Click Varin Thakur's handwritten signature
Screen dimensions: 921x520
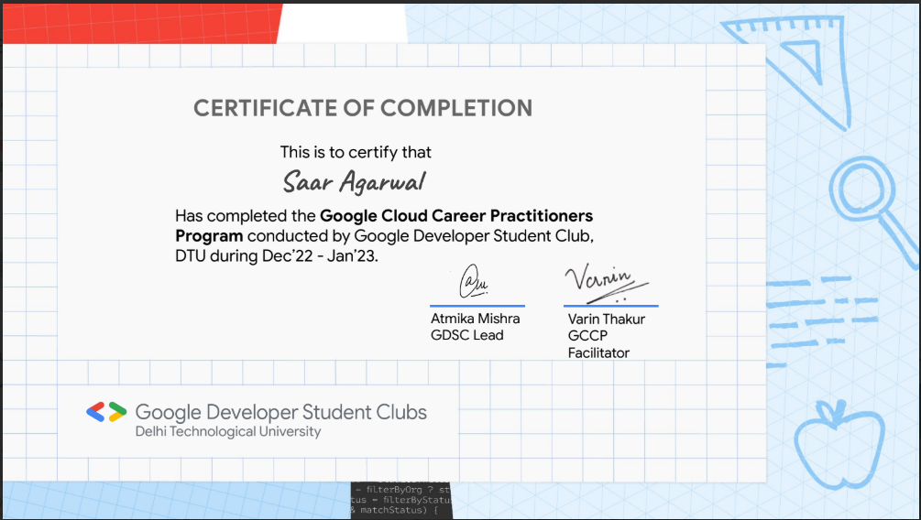click(606, 284)
